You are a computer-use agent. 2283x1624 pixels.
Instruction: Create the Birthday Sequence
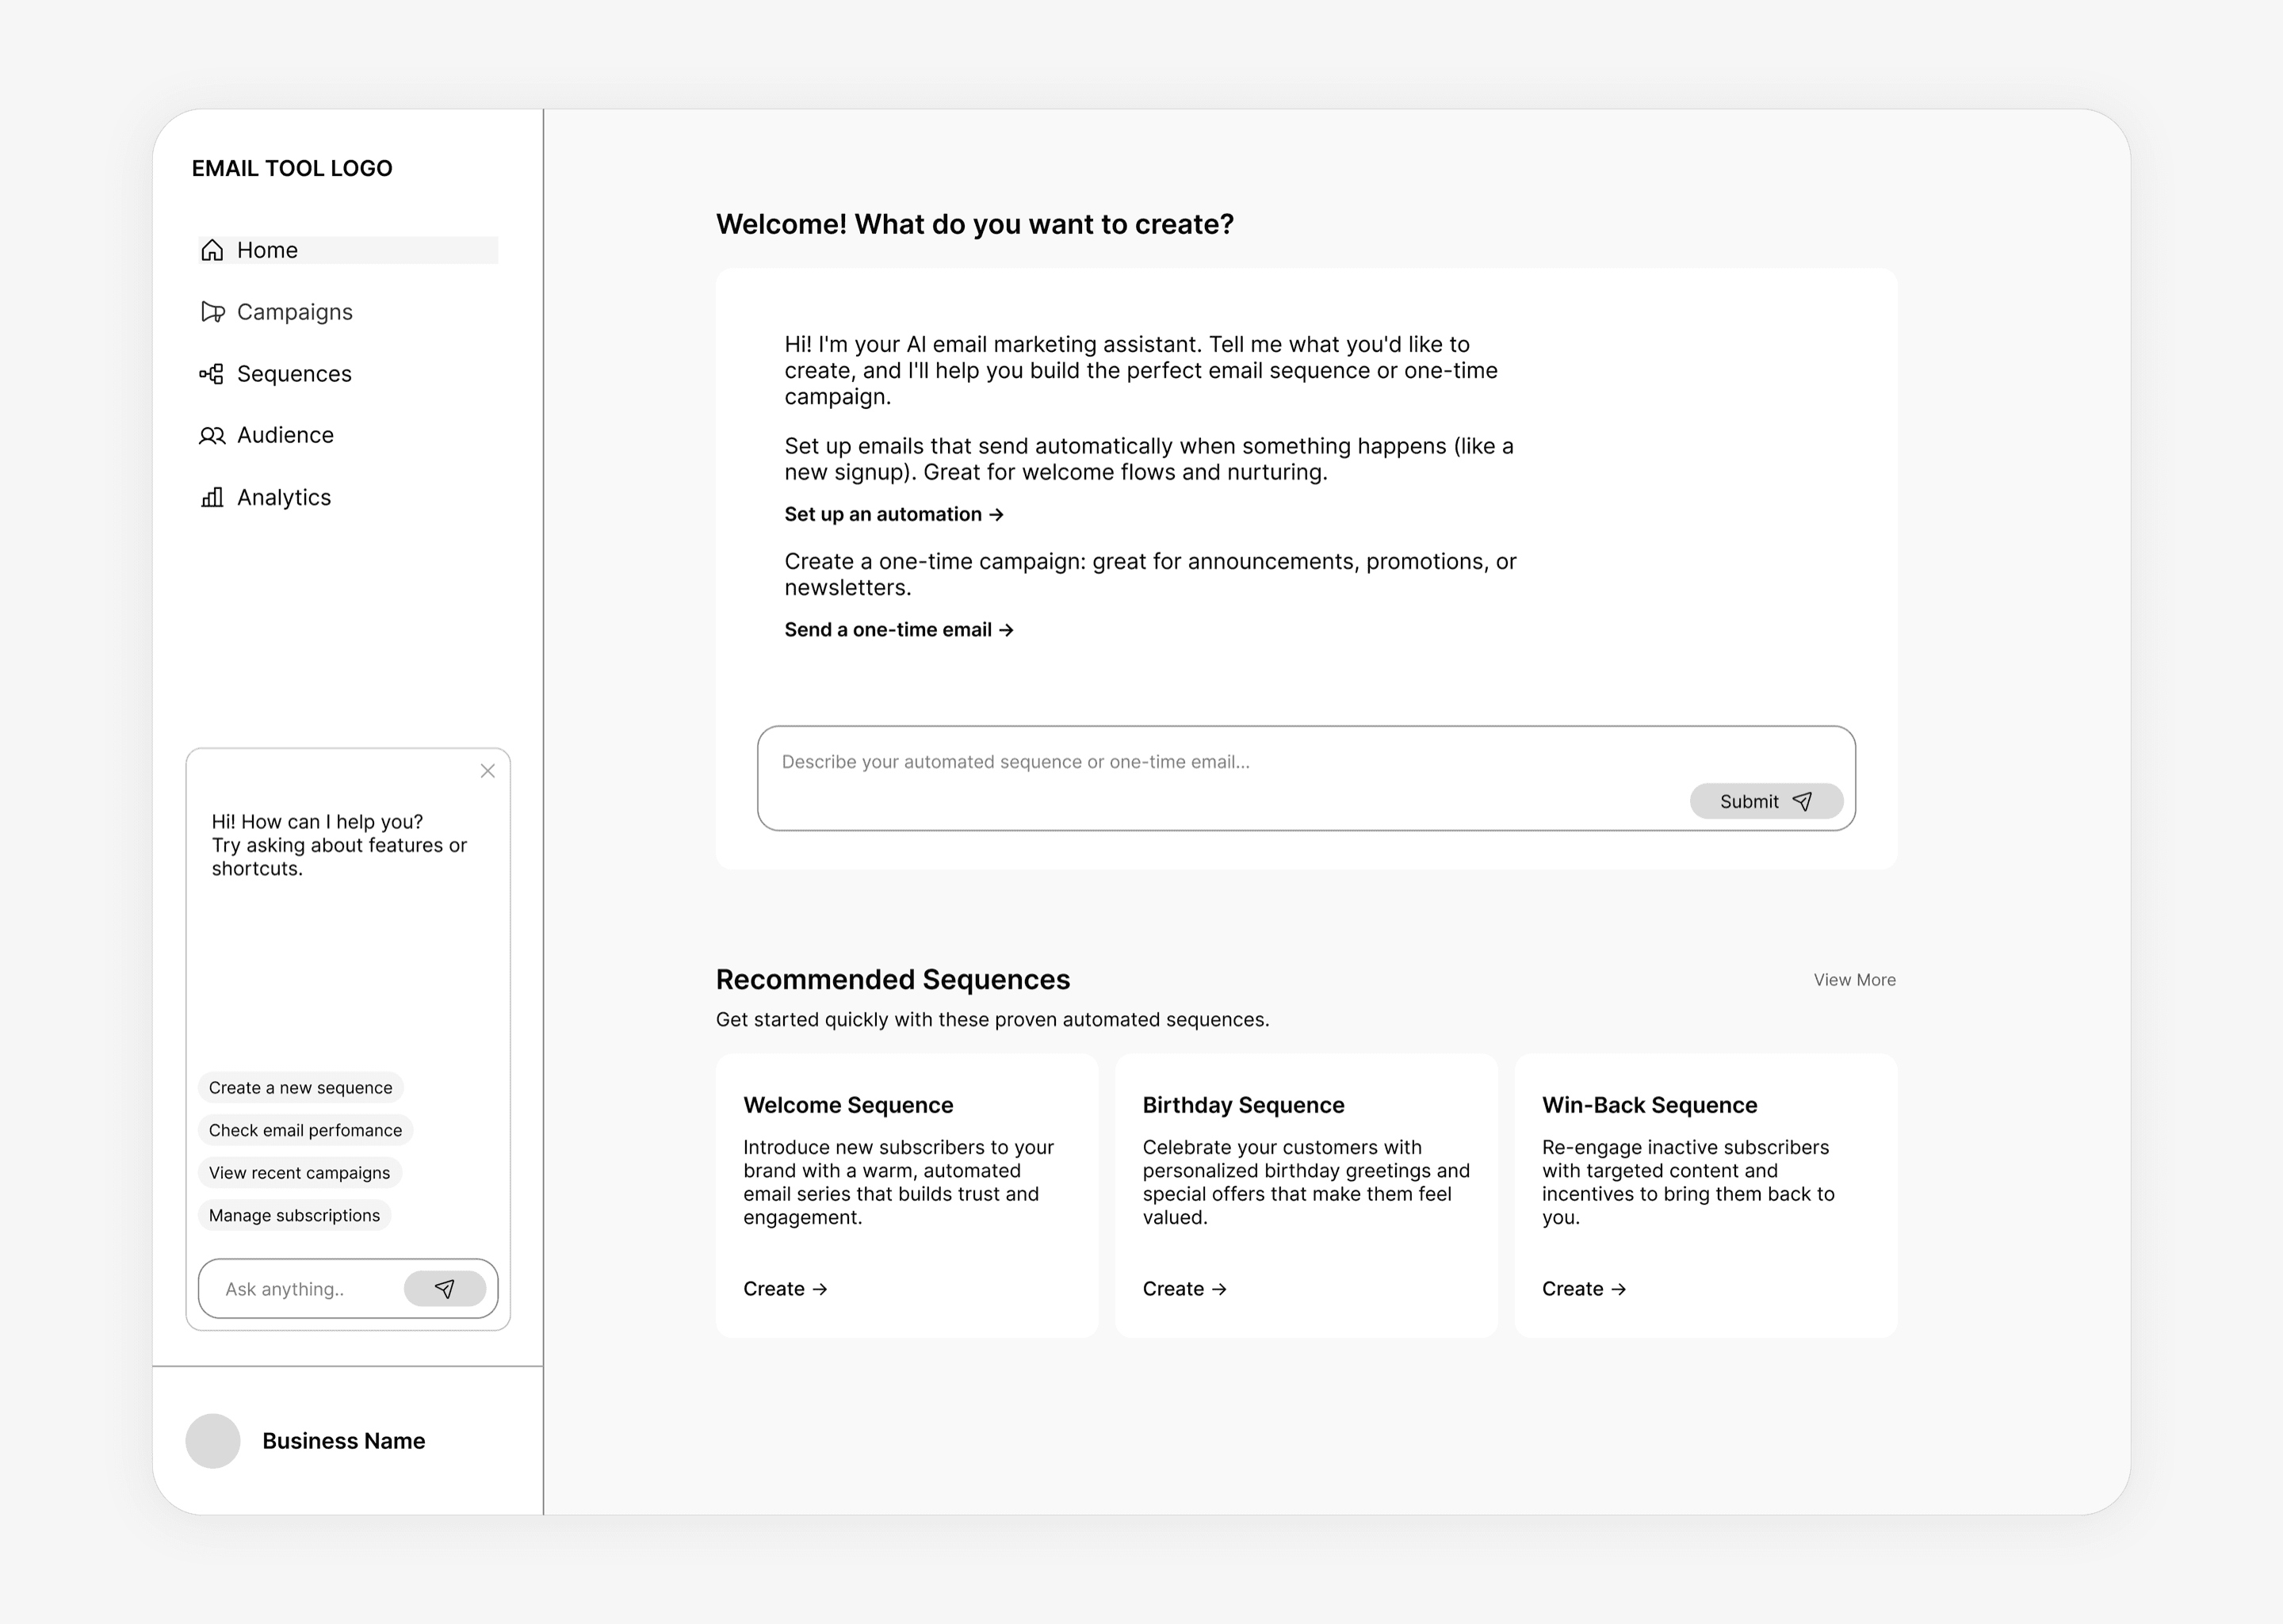click(1184, 1288)
